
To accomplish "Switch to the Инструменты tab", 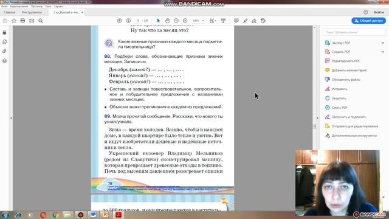I will (32, 12).
